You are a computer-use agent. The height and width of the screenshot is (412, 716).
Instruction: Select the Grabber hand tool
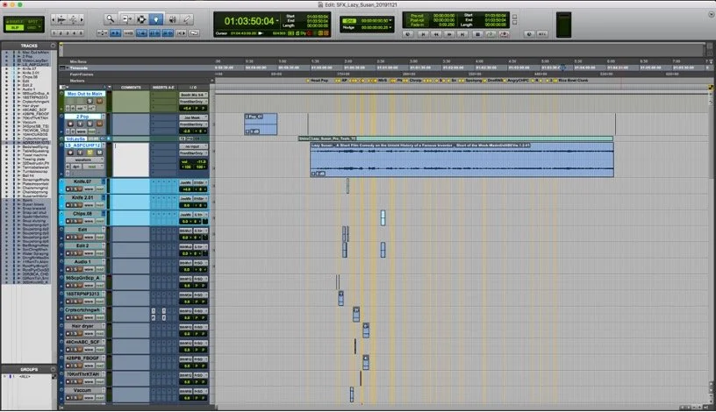click(156, 19)
